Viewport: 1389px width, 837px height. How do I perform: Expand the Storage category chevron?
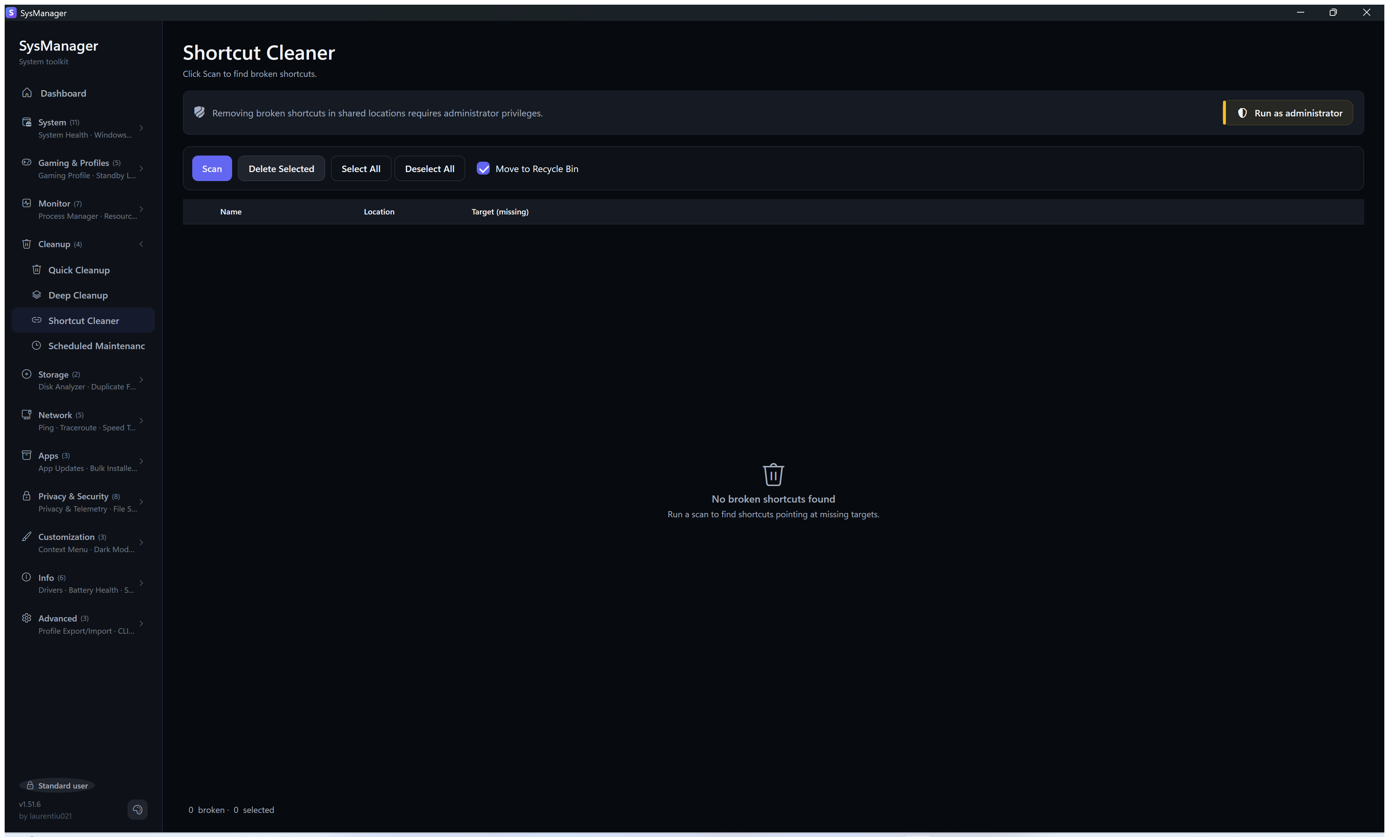pos(141,380)
